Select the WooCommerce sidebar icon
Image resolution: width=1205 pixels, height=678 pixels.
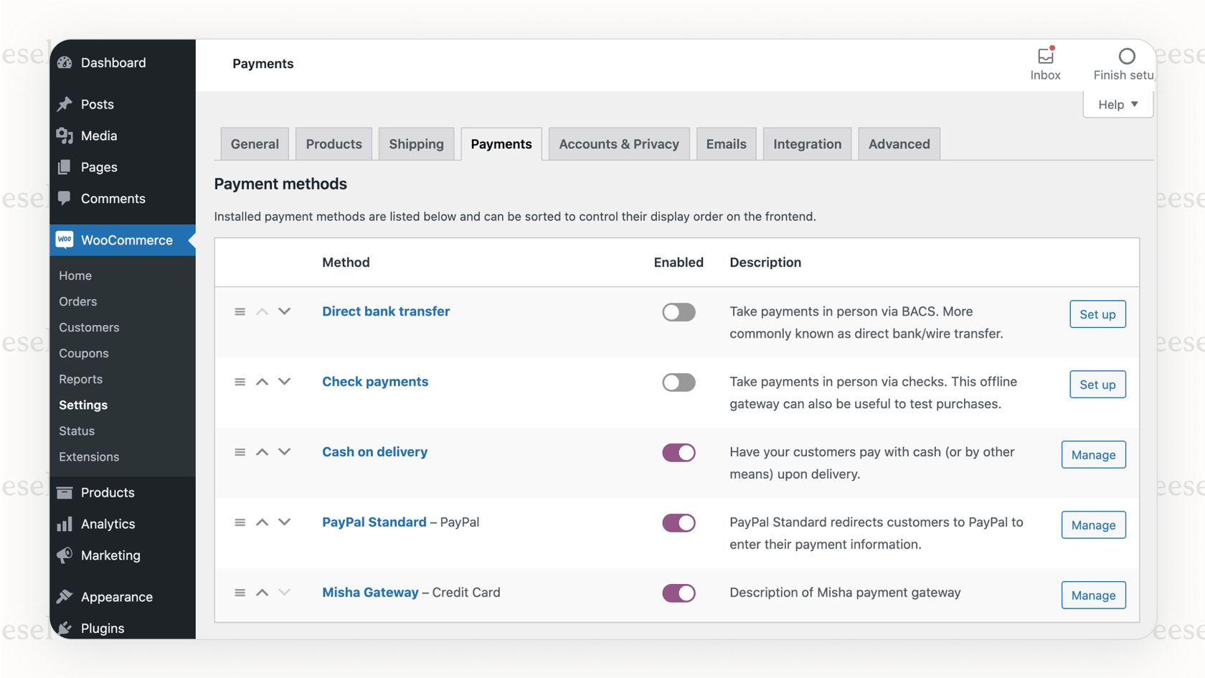[x=64, y=240]
